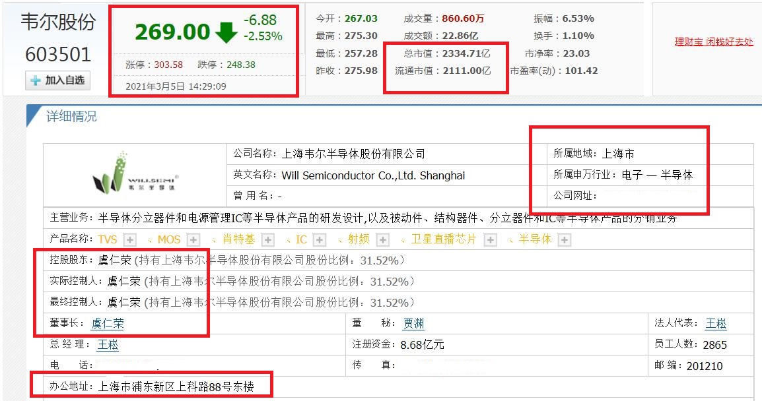Click industry value 电子 — 半导体
The width and height of the screenshot is (762, 401).
[658, 175]
